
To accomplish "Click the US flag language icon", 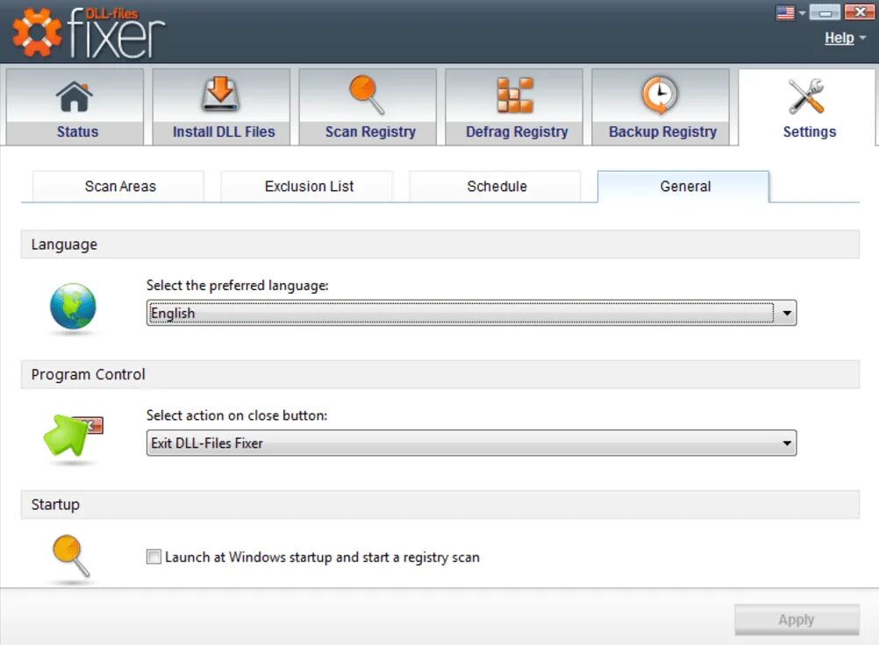I will (x=785, y=12).
